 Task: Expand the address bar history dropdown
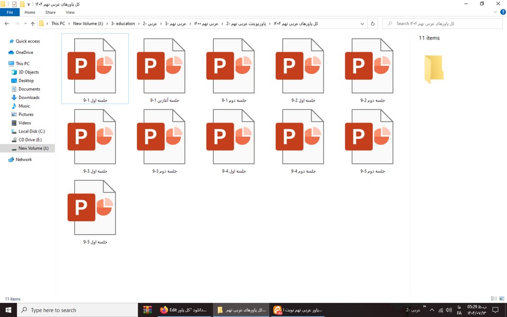[x=362, y=24]
